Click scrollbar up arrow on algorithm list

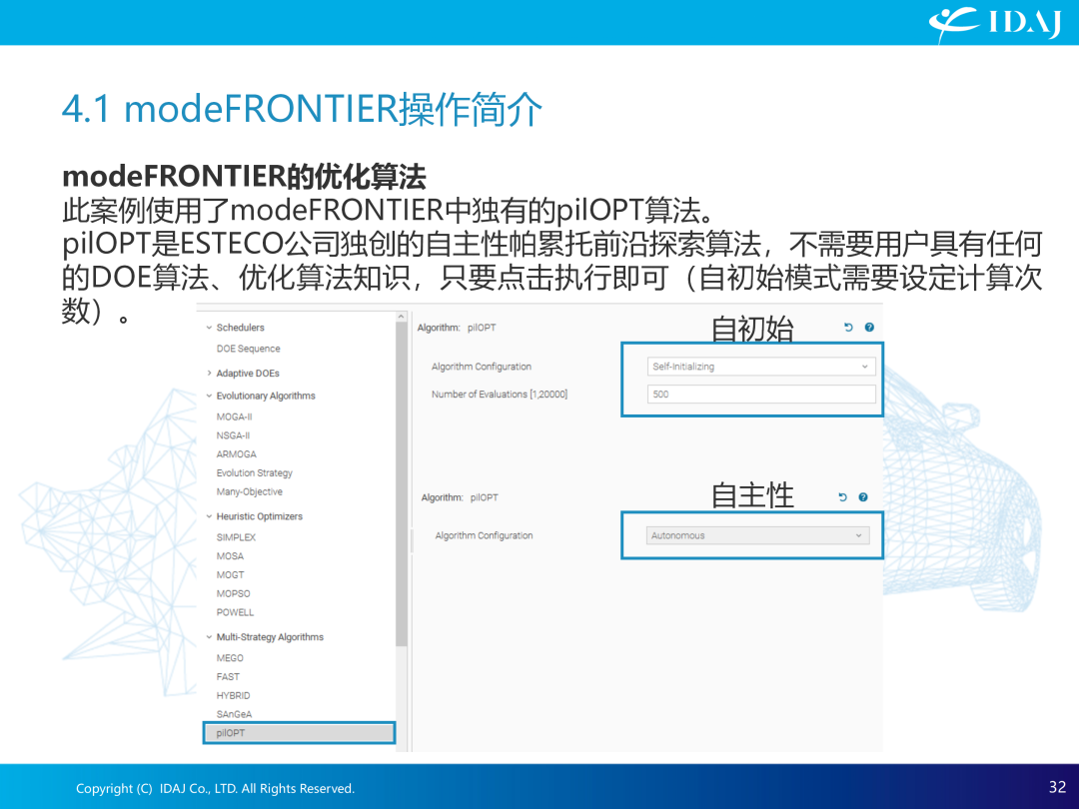(402, 317)
